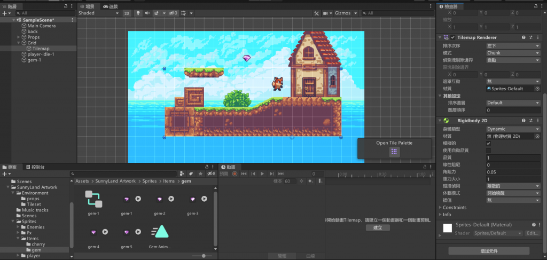The height and width of the screenshot is (260, 547).
Task: Open the Shaded draw mode dropdown
Action: pos(99,13)
